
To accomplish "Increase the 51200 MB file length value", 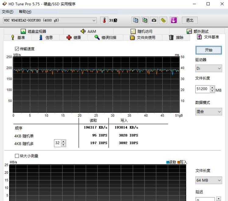I will pos(212,88).
